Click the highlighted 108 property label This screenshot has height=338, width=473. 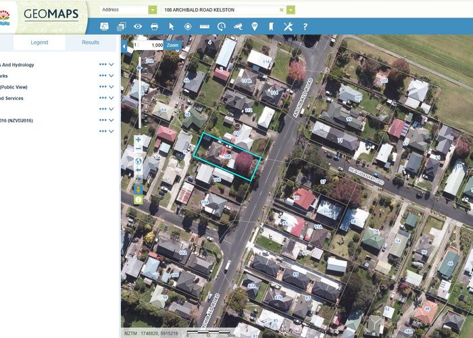point(227,156)
